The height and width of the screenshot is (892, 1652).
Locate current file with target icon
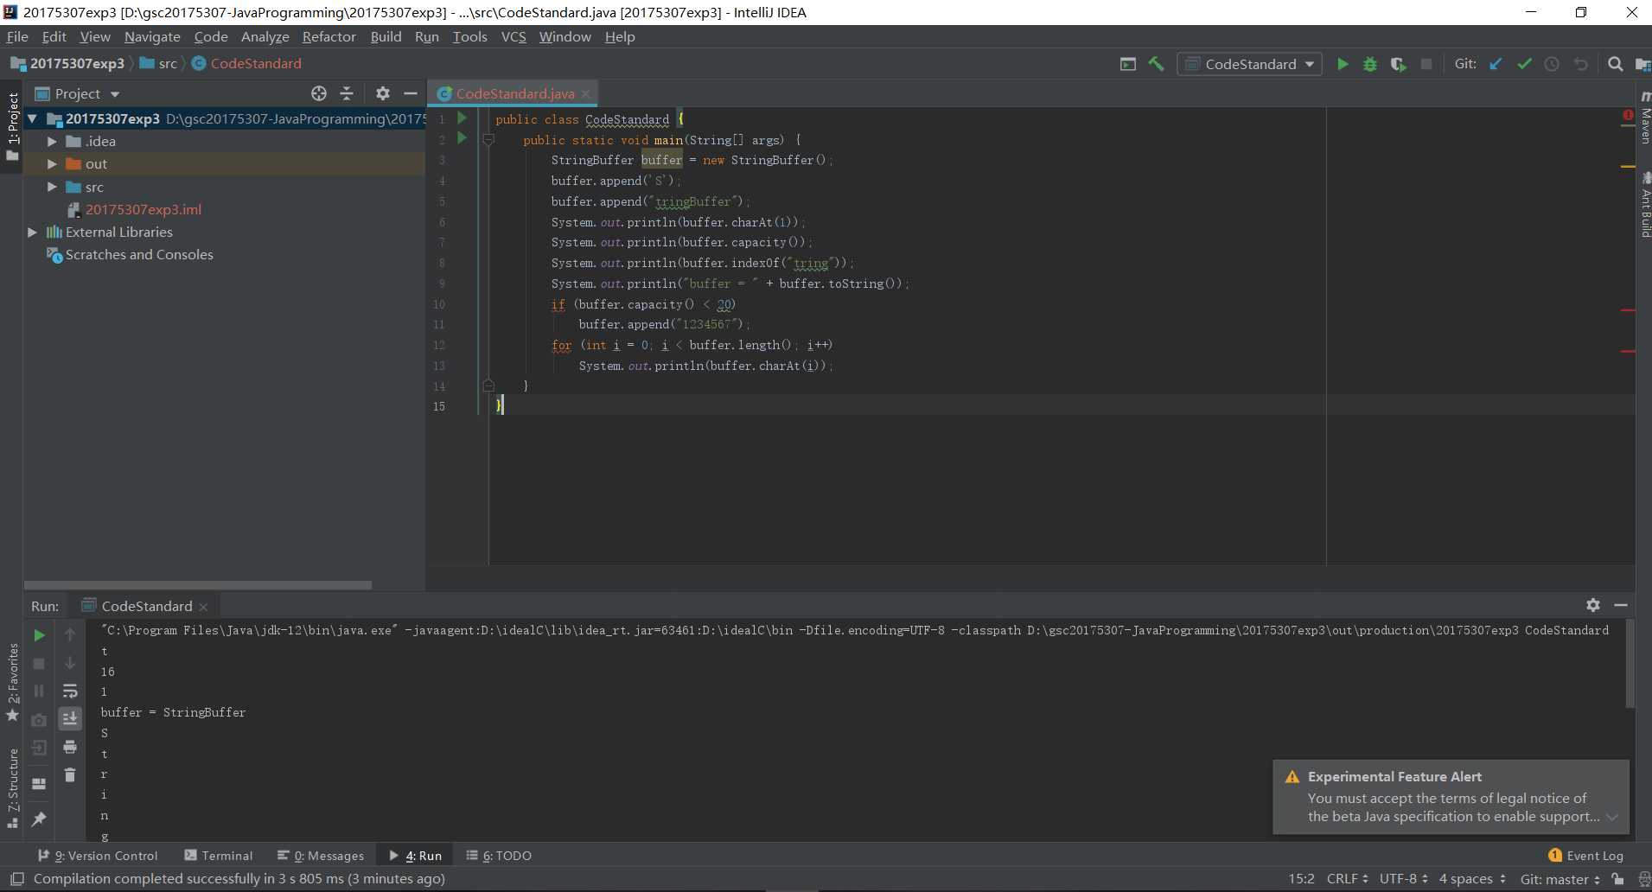(x=319, y=93)
